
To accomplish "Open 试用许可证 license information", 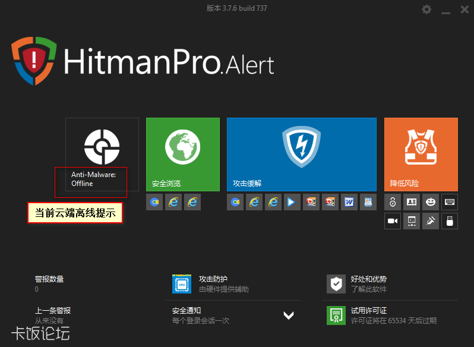I will (368, 310).
